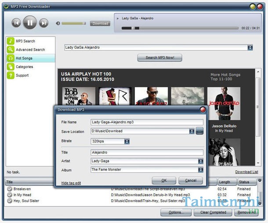268x223 pixels.
Task: Click the hot songs vertical scrollbar thumb
Action: point(258,107)
